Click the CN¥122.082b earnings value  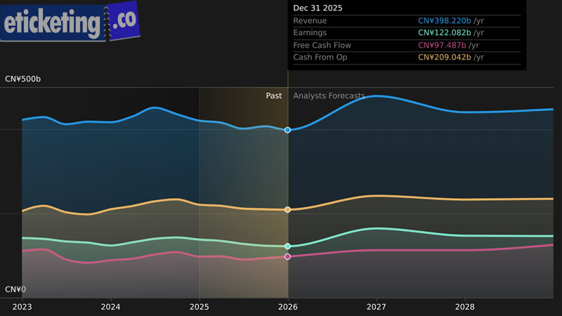point(445,32)
